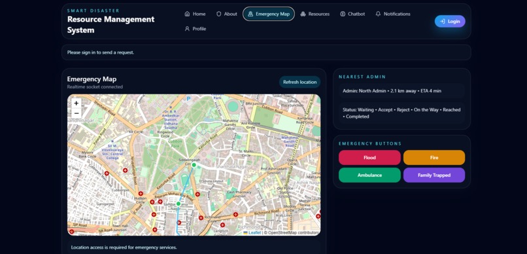Open the Emergency Map tab
This screenshot has height=254, width=527.
click(x=269, y=14)
